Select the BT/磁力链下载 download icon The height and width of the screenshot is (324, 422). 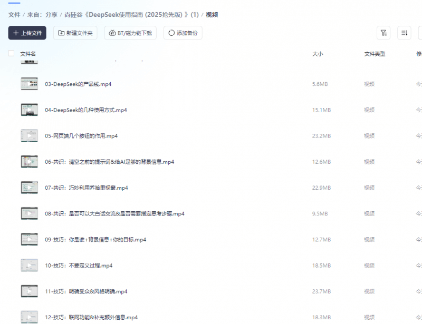pos(111,33)
